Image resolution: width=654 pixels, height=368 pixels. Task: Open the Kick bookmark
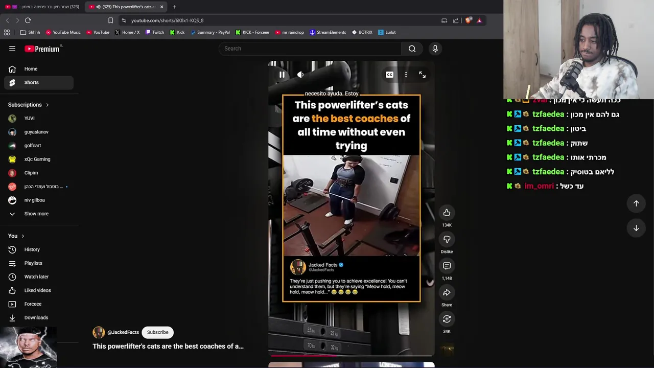[177, 32]
